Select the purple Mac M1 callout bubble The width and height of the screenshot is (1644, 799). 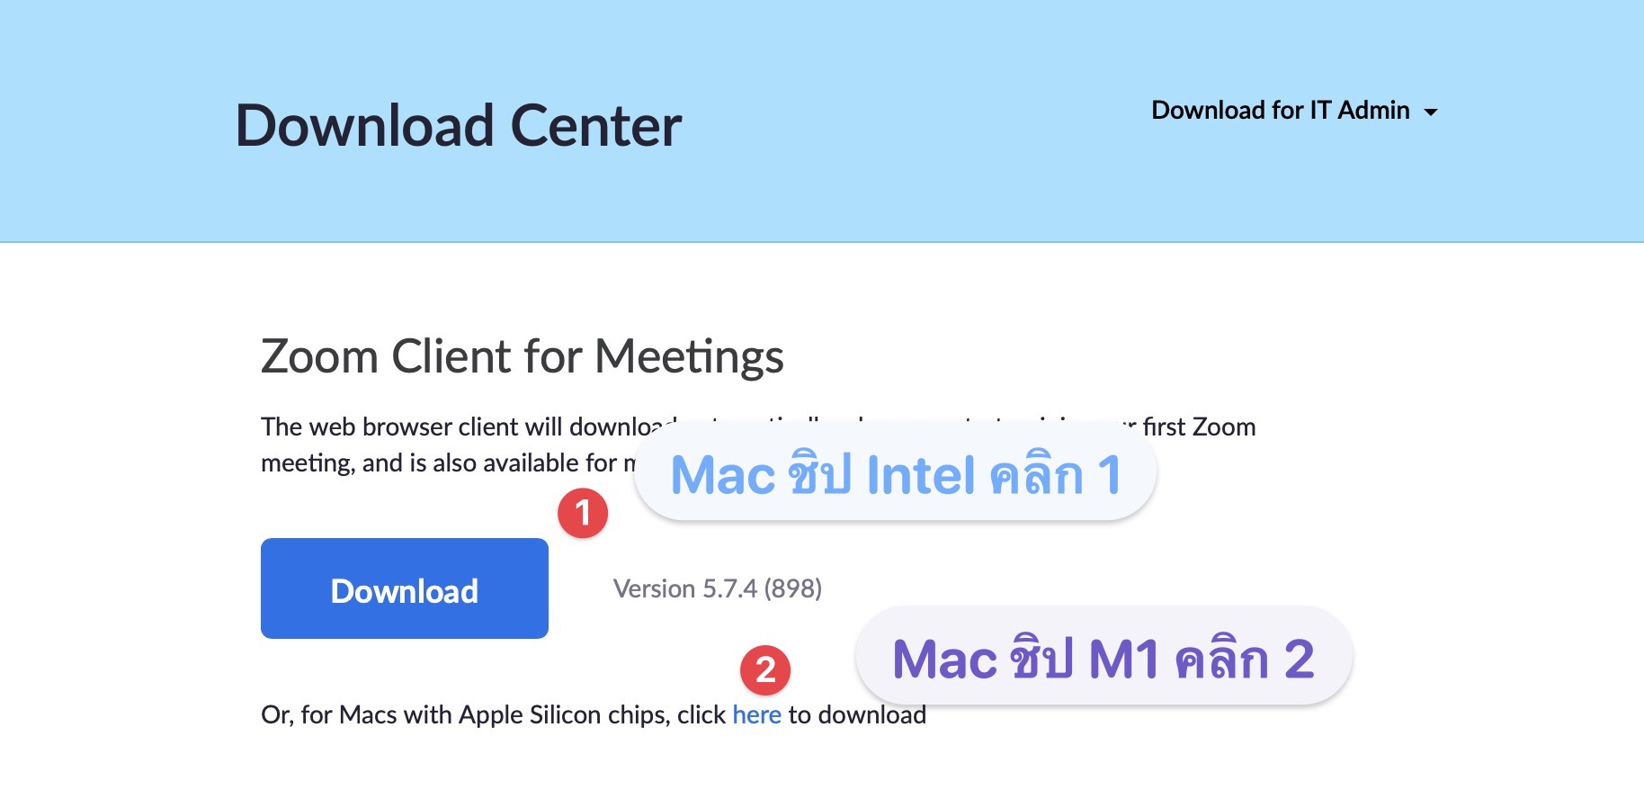(1103, 659)
